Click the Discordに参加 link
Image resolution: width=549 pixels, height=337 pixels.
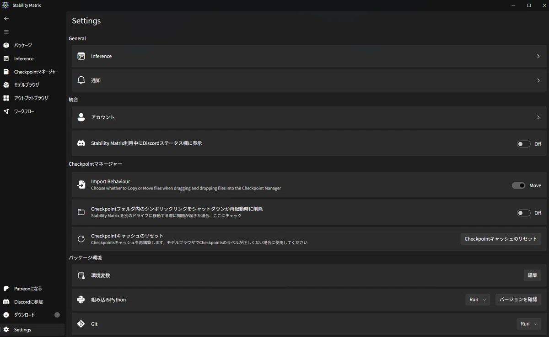(29, 302)
